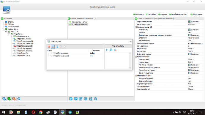205x115 pixels.
Task: Click the magnifier search icon under Источник panel
Action: point(19,99)
